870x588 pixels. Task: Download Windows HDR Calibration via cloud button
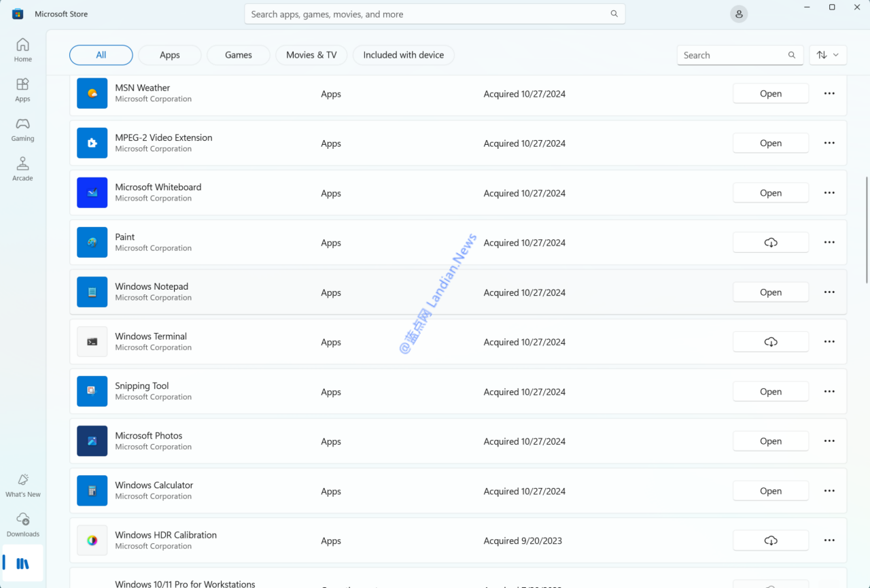(x=771, y=540)
